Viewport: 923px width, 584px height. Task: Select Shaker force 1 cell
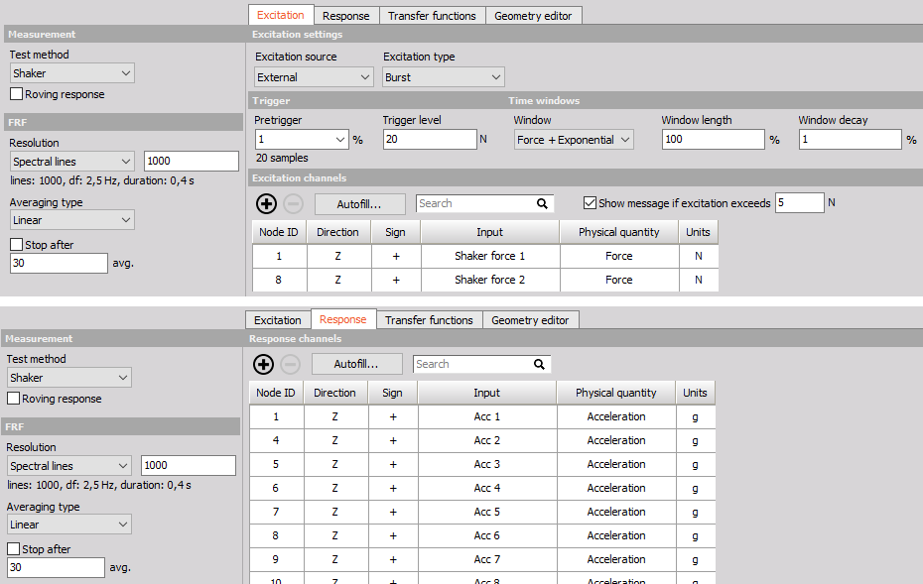click(x=489, y=256)
